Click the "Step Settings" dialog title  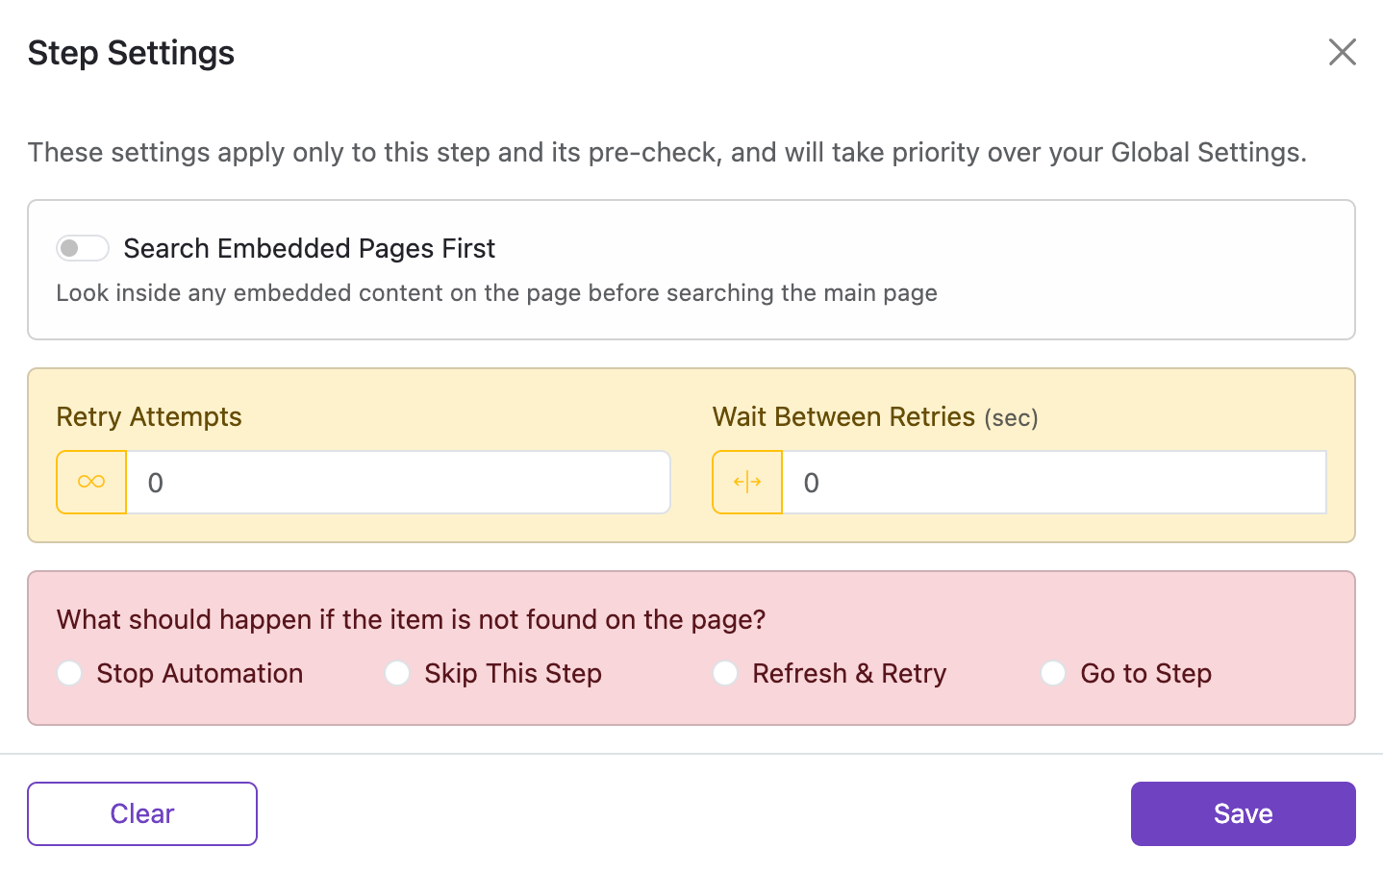pyautogui.click(x=131, y=53)
